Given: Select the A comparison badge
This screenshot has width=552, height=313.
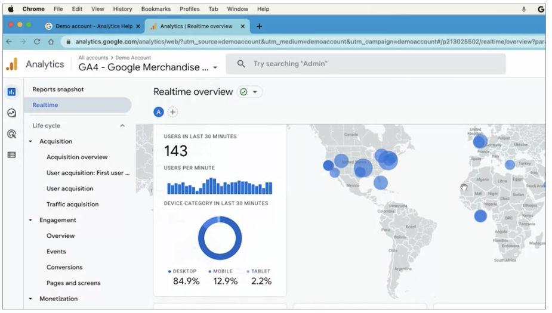Looking at the screenshot, I should [x=159, y=112].
